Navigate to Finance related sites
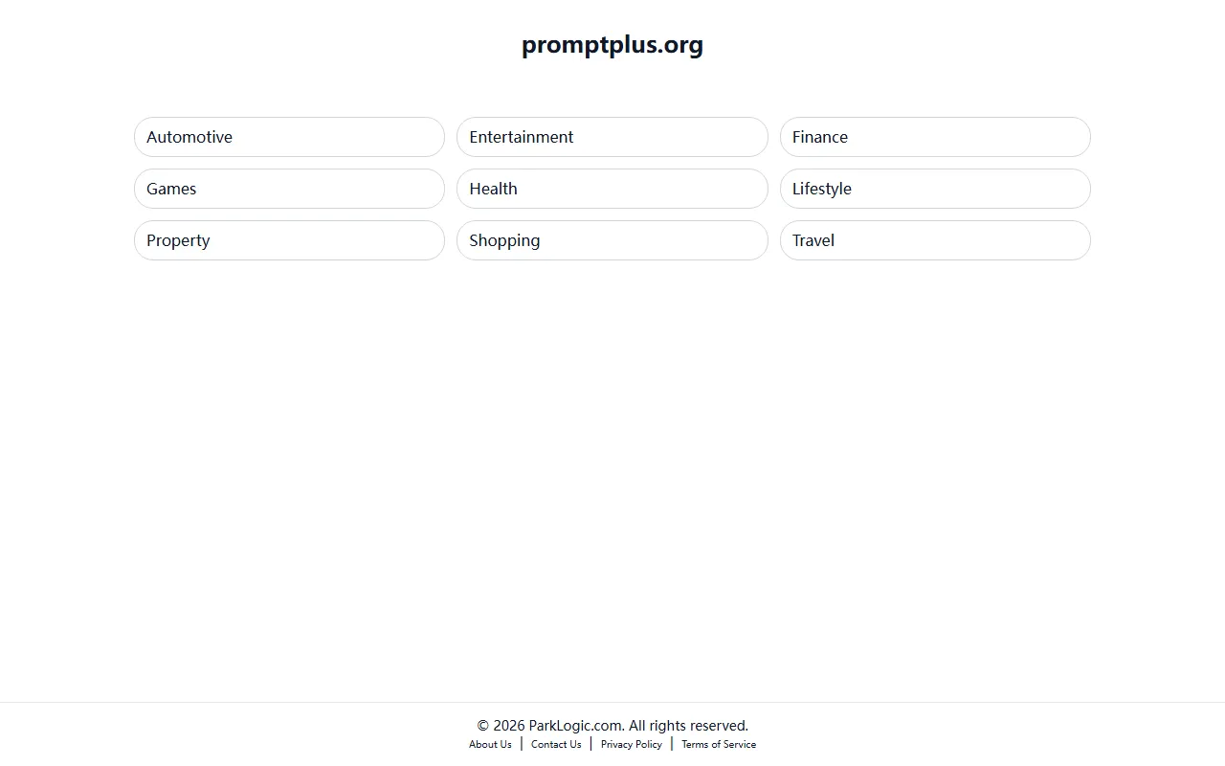The image size is (1225, 766). click(x=935, y=137)
